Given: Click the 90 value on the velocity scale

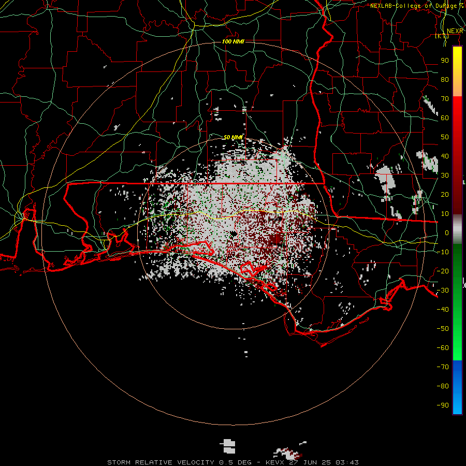Looking at the screenshot, I should pos(445,61).
